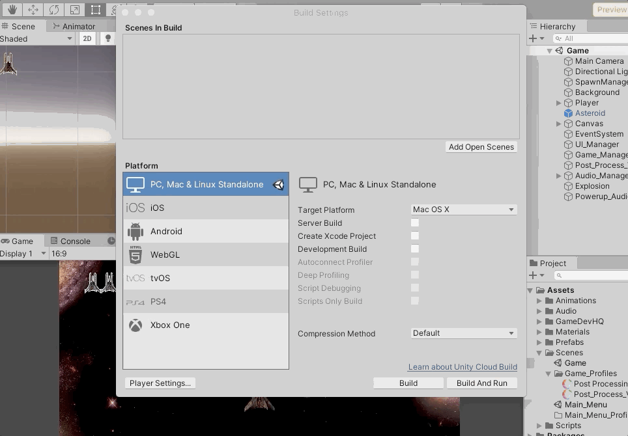Switch to the Animator tab
Image resolution: width=628 pixels, height=436 pixels.
(x=74, y=27)
